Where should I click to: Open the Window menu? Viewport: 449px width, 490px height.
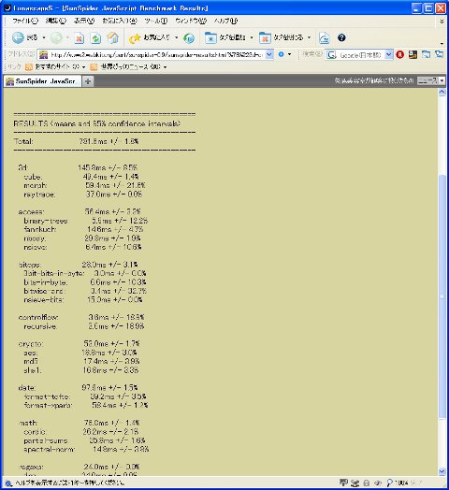[x=191, y=21]
